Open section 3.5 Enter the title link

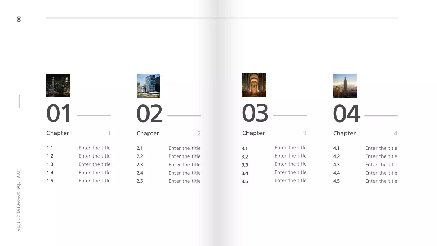point(291,180)
